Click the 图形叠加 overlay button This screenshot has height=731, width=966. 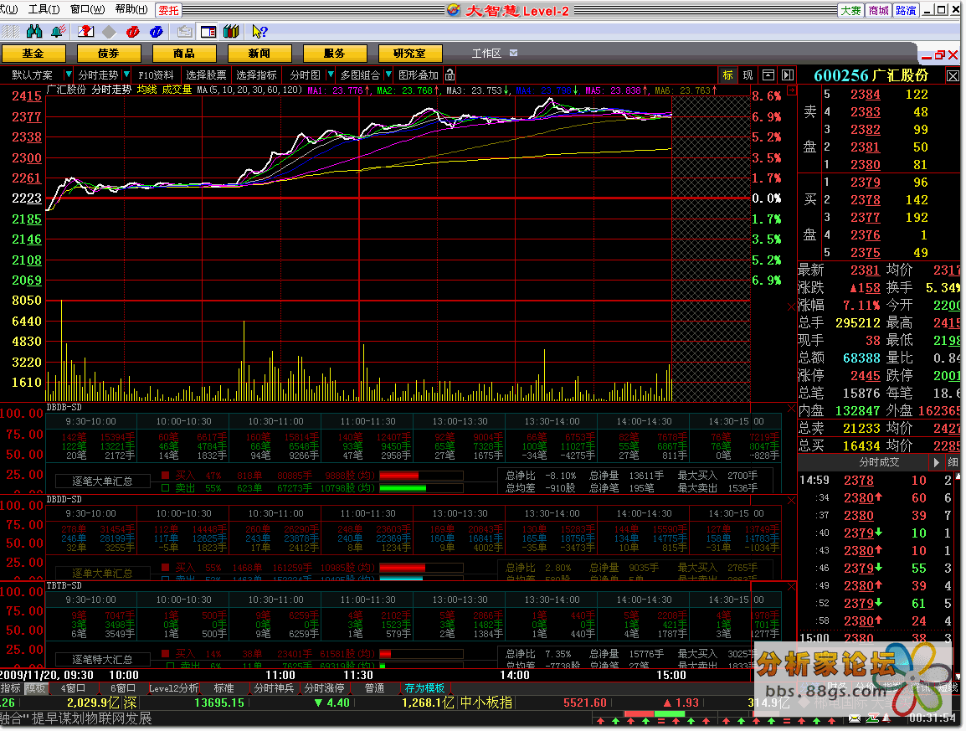coord(419,75)
